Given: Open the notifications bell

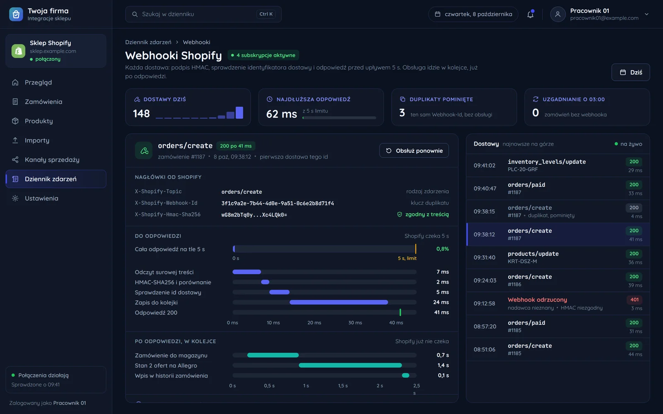Looking at the screenshot, I should [x=530, y=14].
